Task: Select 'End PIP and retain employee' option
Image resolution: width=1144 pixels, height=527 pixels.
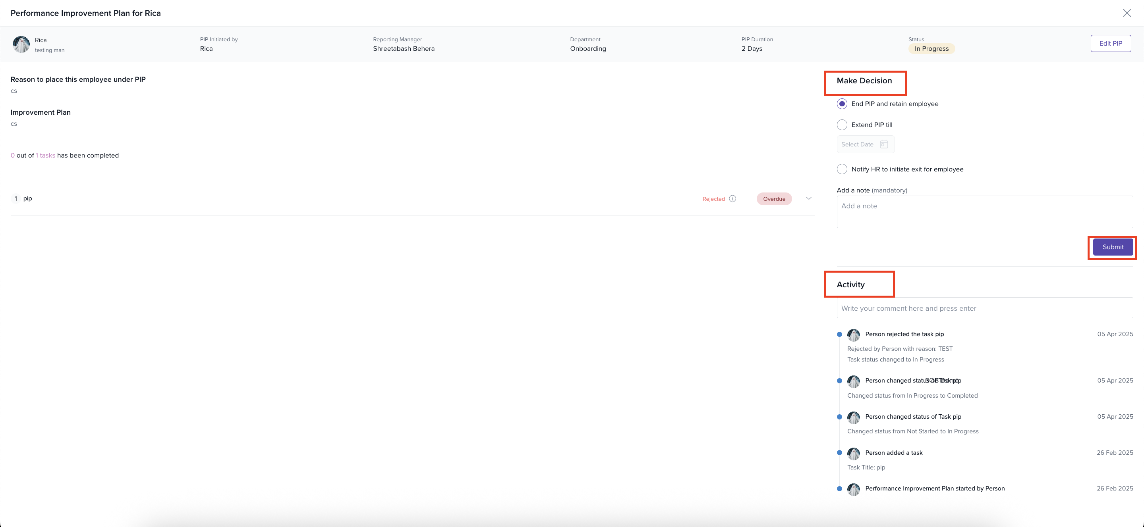Action: [842, 103]
